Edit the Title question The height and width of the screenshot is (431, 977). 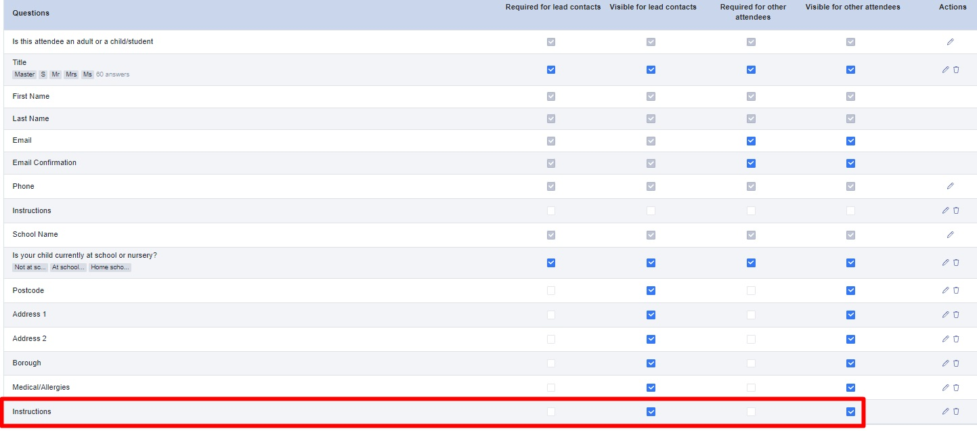point(945,70)
